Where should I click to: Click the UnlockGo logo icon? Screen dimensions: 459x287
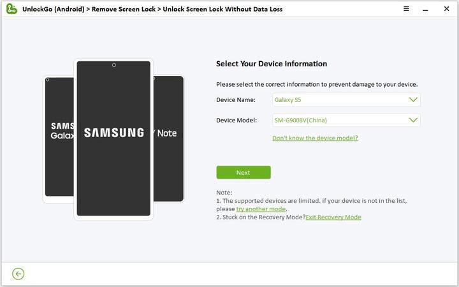point(11,9)
